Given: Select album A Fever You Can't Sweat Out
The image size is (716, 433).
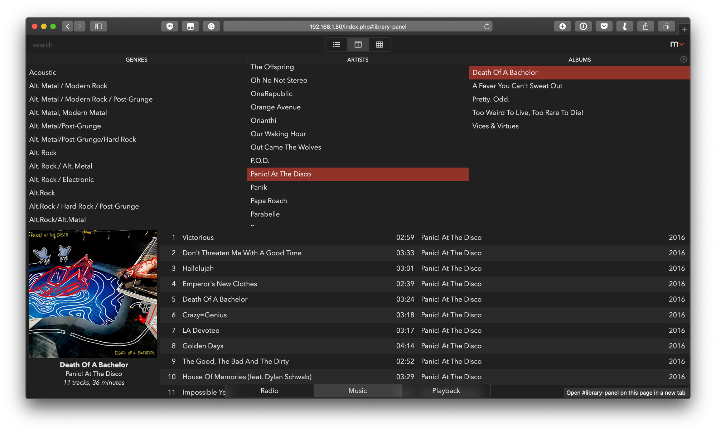Looking at the screenshot, I should coord(580,86).
